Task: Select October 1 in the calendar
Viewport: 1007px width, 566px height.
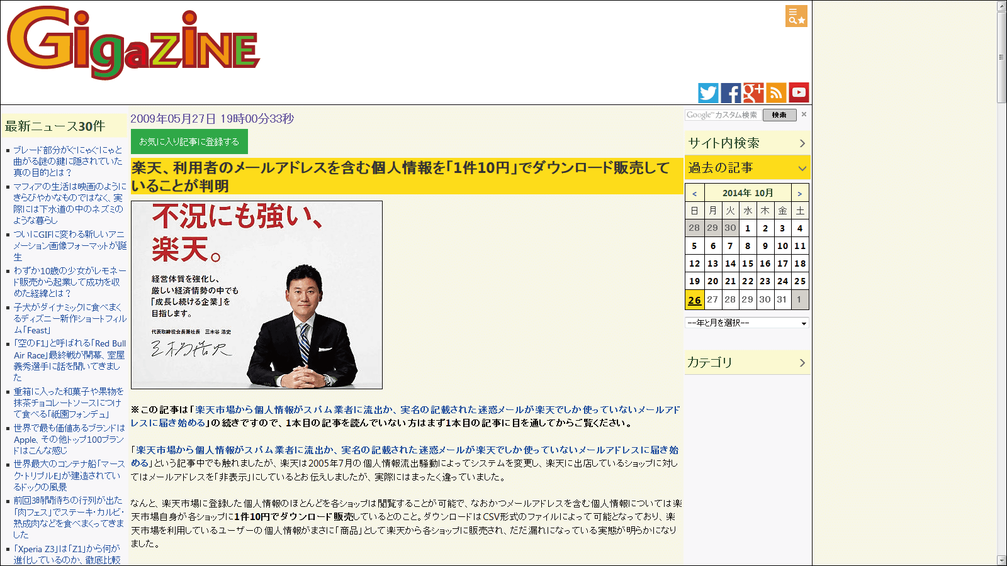Action: click(x=748, y=228)
